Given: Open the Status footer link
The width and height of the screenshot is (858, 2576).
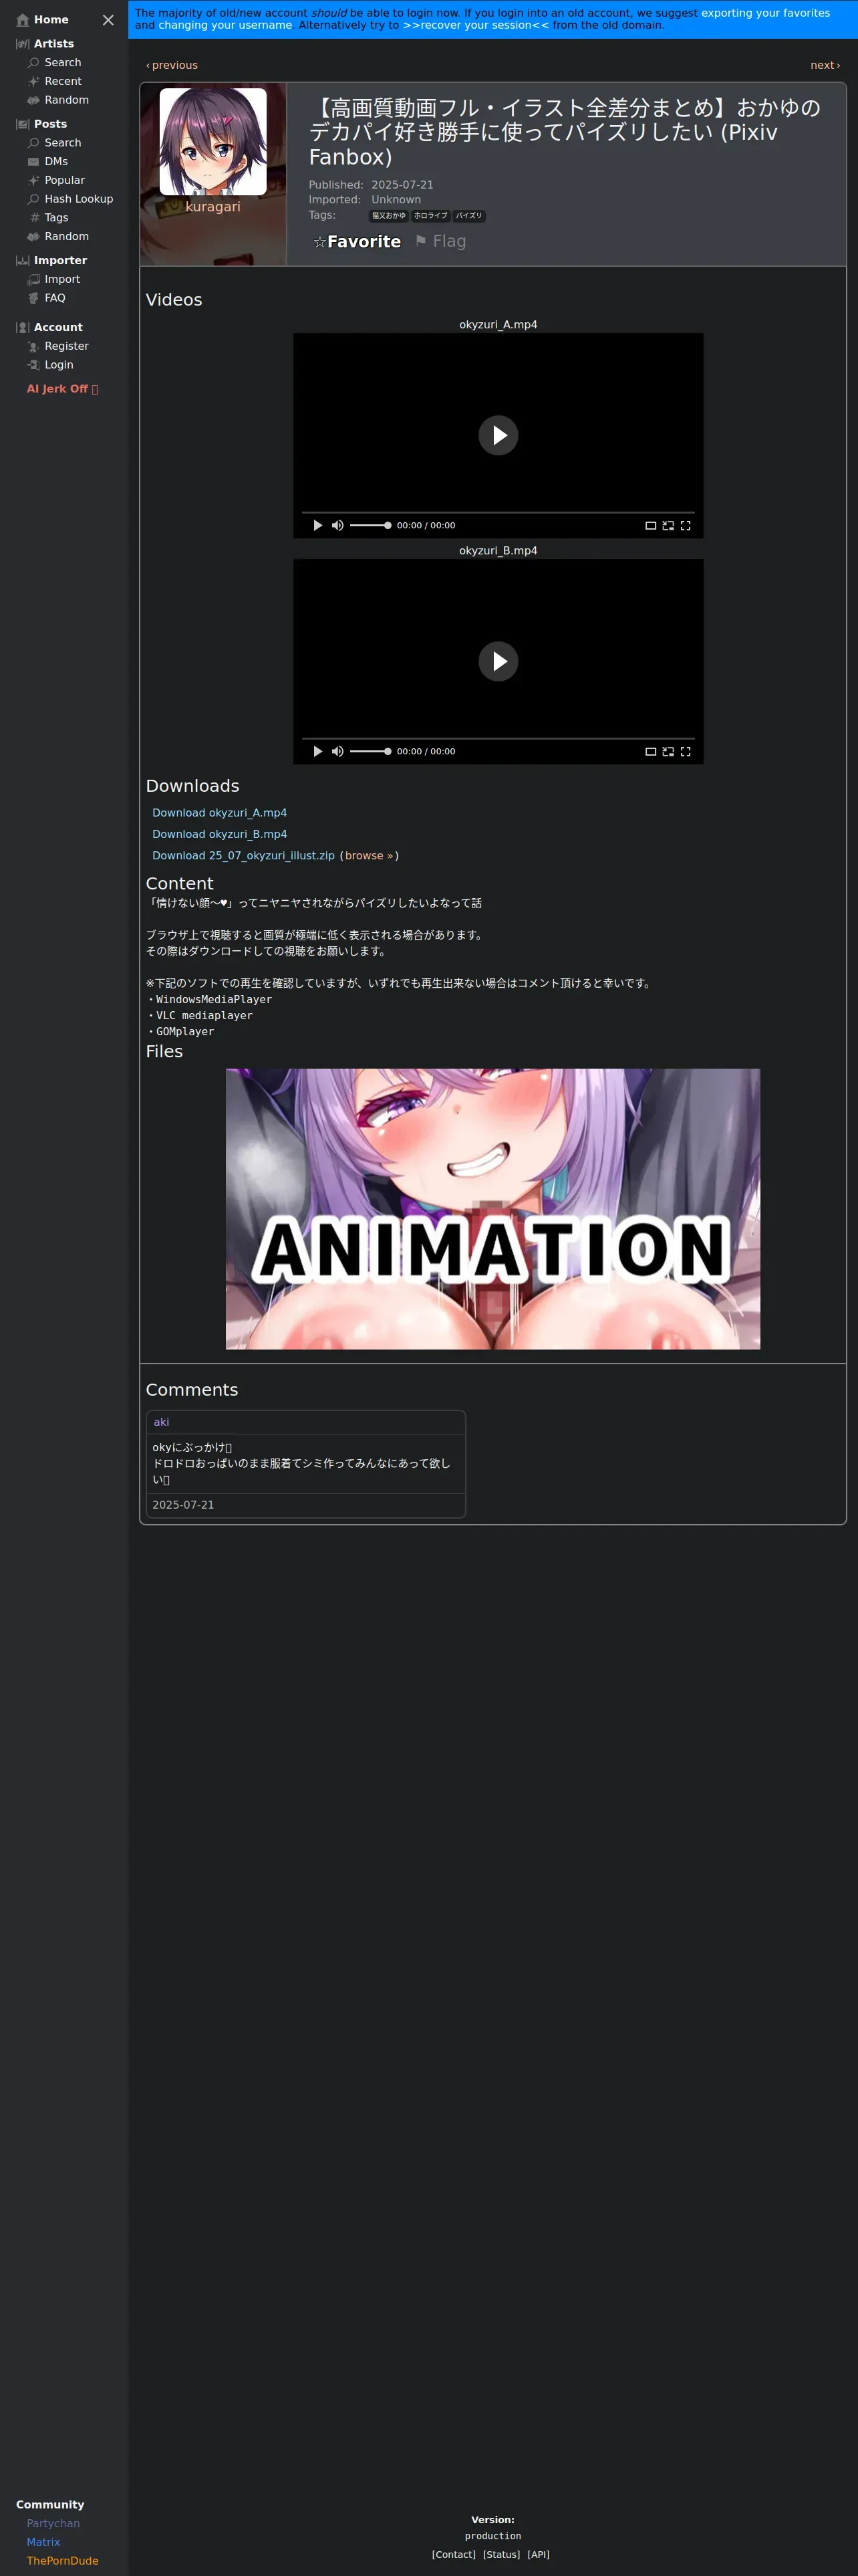Looking at the screenshot, I should (x=501, y=2555).
